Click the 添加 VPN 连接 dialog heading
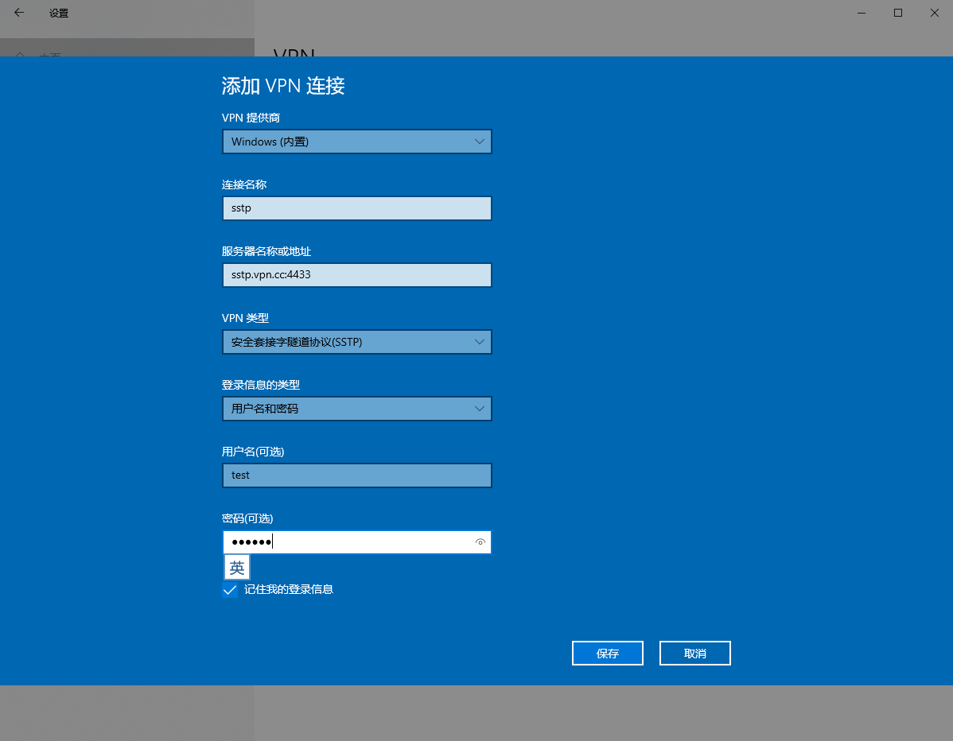Screen dimensions: 953x741 pyautogui.click(x=282, y=86)
